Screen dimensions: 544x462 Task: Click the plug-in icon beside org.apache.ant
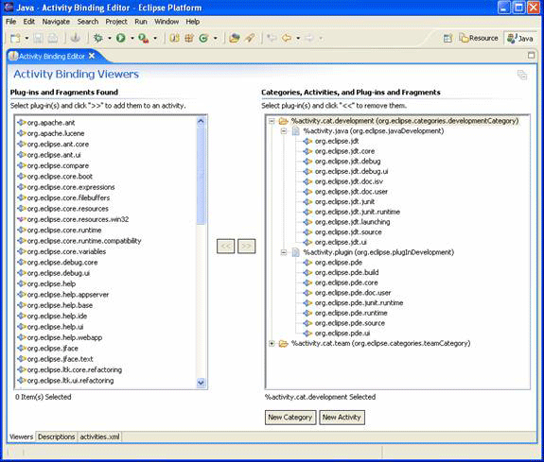tap(22, 122)
